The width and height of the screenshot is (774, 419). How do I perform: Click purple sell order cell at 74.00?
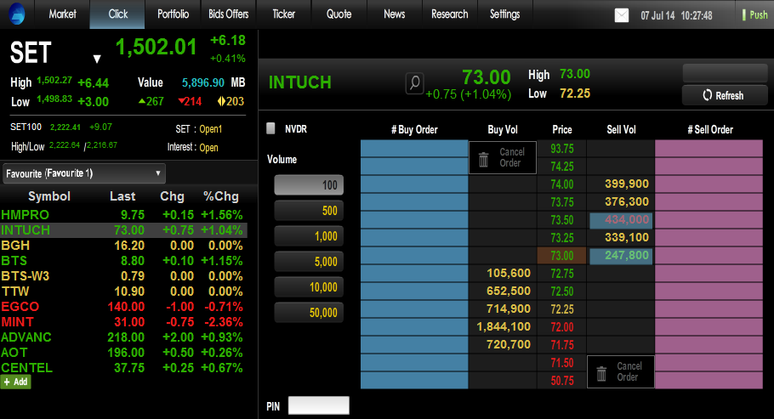(709, 184)
